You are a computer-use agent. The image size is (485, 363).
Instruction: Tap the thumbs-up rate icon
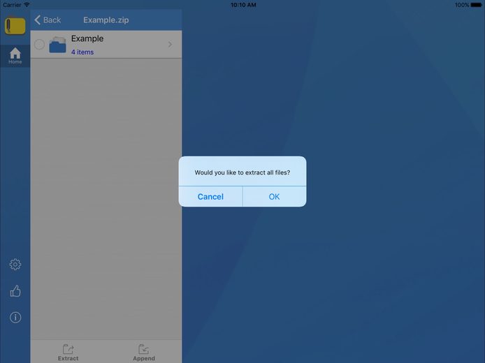pyautogui.click(x=15, y=291)
